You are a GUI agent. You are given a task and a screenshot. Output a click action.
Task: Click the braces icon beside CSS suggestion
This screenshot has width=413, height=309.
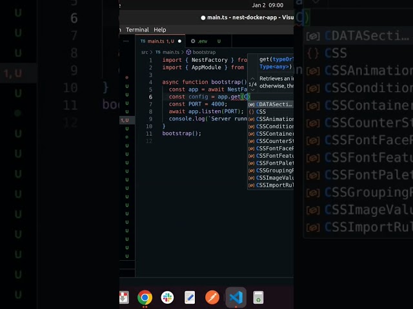point(252,112)
